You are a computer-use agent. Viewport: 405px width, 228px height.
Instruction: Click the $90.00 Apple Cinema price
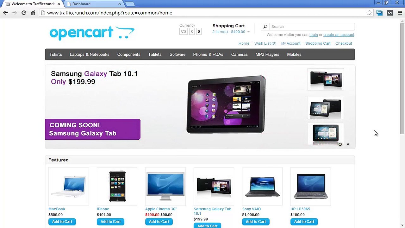[166, 215]
